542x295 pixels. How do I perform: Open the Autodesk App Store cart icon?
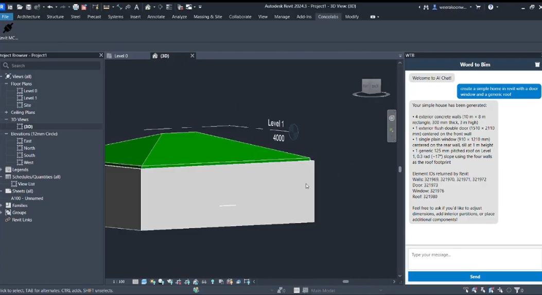pos(478,7)
